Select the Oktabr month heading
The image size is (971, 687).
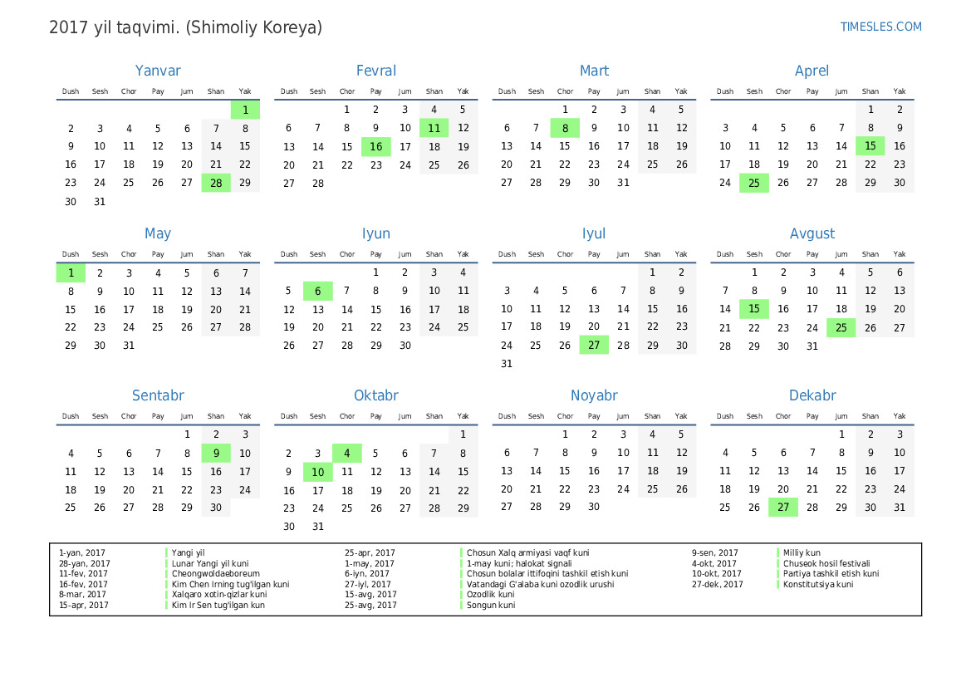click(376, 395)
